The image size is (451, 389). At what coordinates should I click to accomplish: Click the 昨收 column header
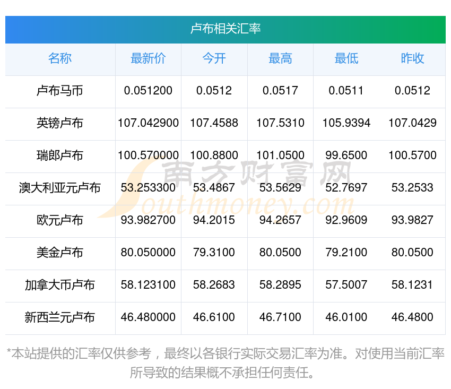[412, 58]
